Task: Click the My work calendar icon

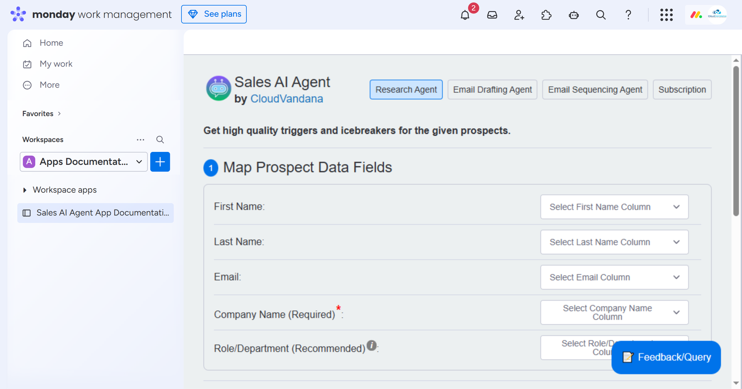Action: tap(27, 64)
